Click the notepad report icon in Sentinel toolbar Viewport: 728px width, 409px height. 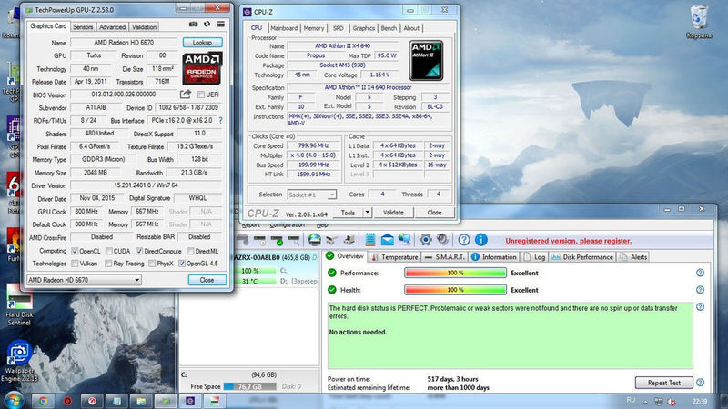click(x=370, y=240)
